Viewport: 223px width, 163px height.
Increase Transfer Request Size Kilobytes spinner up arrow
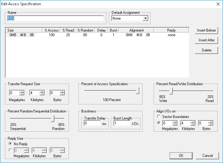click(42, 92)
